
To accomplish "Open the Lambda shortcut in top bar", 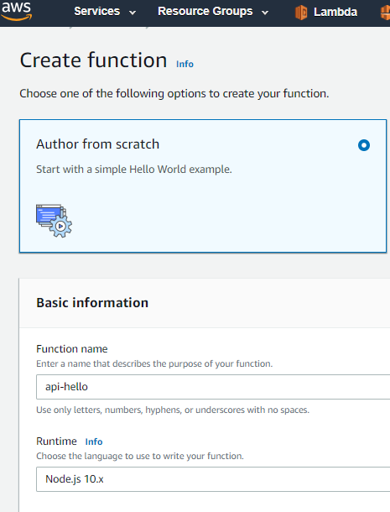I will (335, 12).
